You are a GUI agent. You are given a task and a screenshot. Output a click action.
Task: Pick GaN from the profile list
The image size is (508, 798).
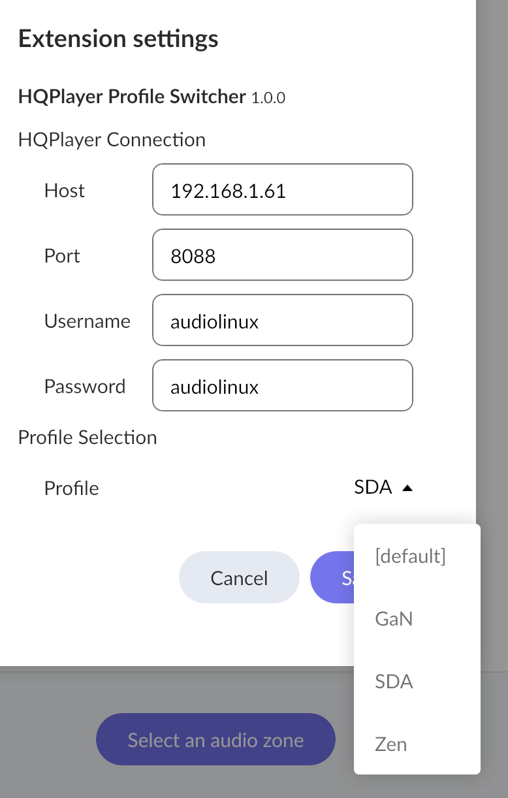(394, 618)
